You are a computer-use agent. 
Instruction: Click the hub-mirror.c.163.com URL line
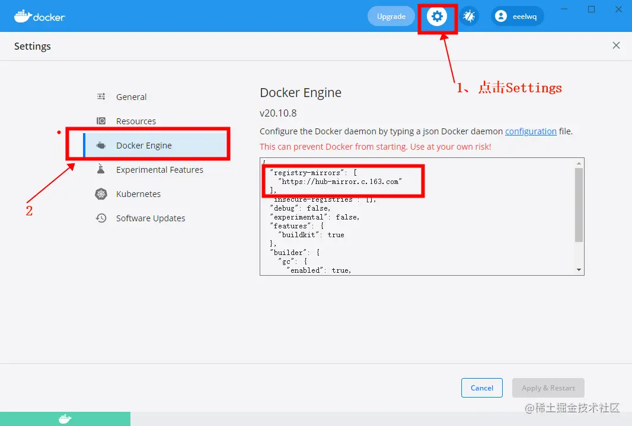340,182
